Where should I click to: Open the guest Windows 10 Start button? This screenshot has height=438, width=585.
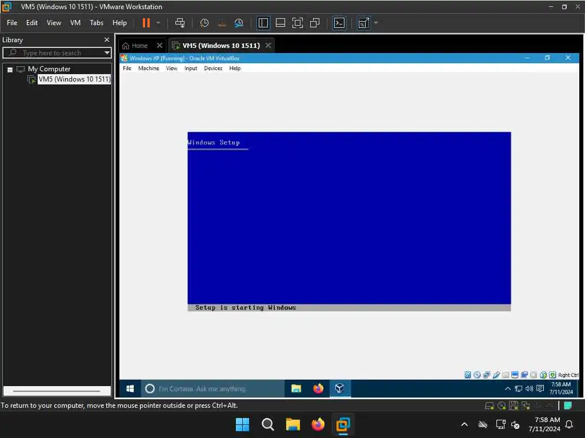[130, 388]
